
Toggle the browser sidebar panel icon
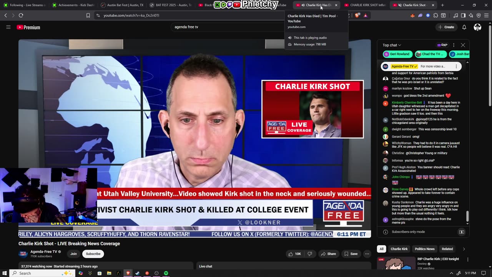click(463, 15)
